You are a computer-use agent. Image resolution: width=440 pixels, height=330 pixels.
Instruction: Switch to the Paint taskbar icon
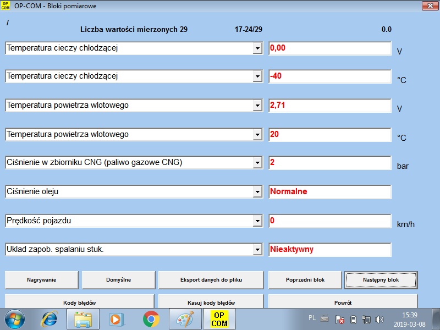(x=184, y=319)
